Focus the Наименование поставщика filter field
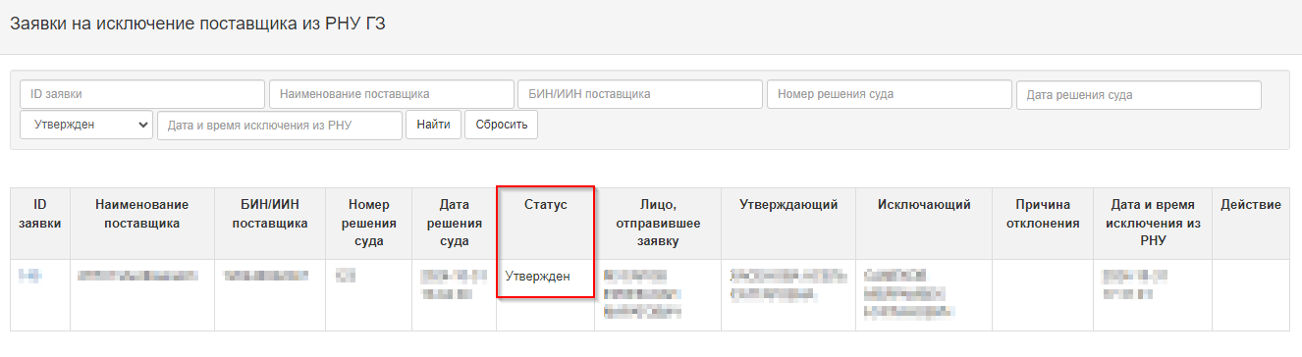 [x=392, y=94]
